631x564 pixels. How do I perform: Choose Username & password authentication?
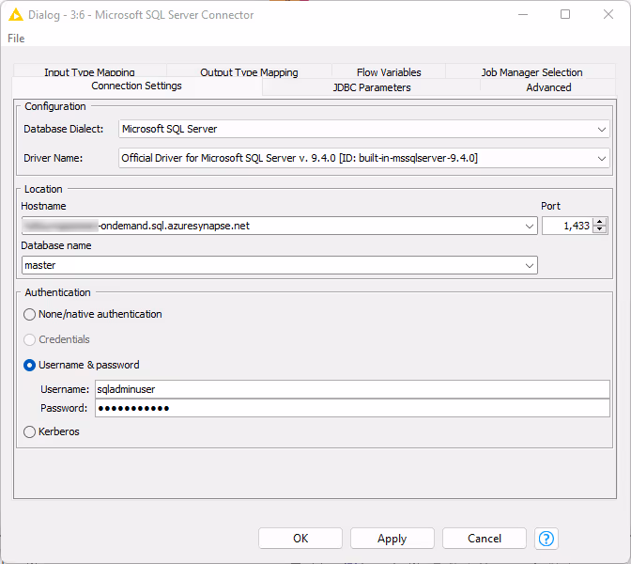click(29, 365)
